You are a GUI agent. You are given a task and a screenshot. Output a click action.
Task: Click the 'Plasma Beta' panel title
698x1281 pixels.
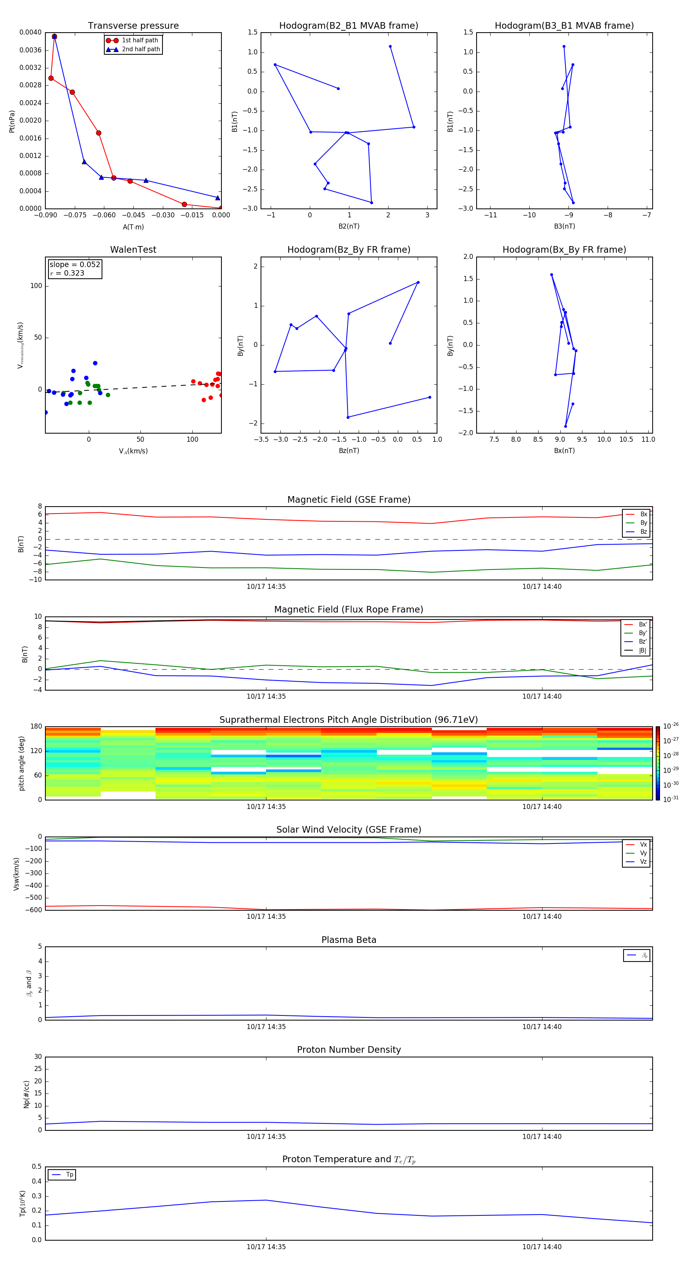349,940
